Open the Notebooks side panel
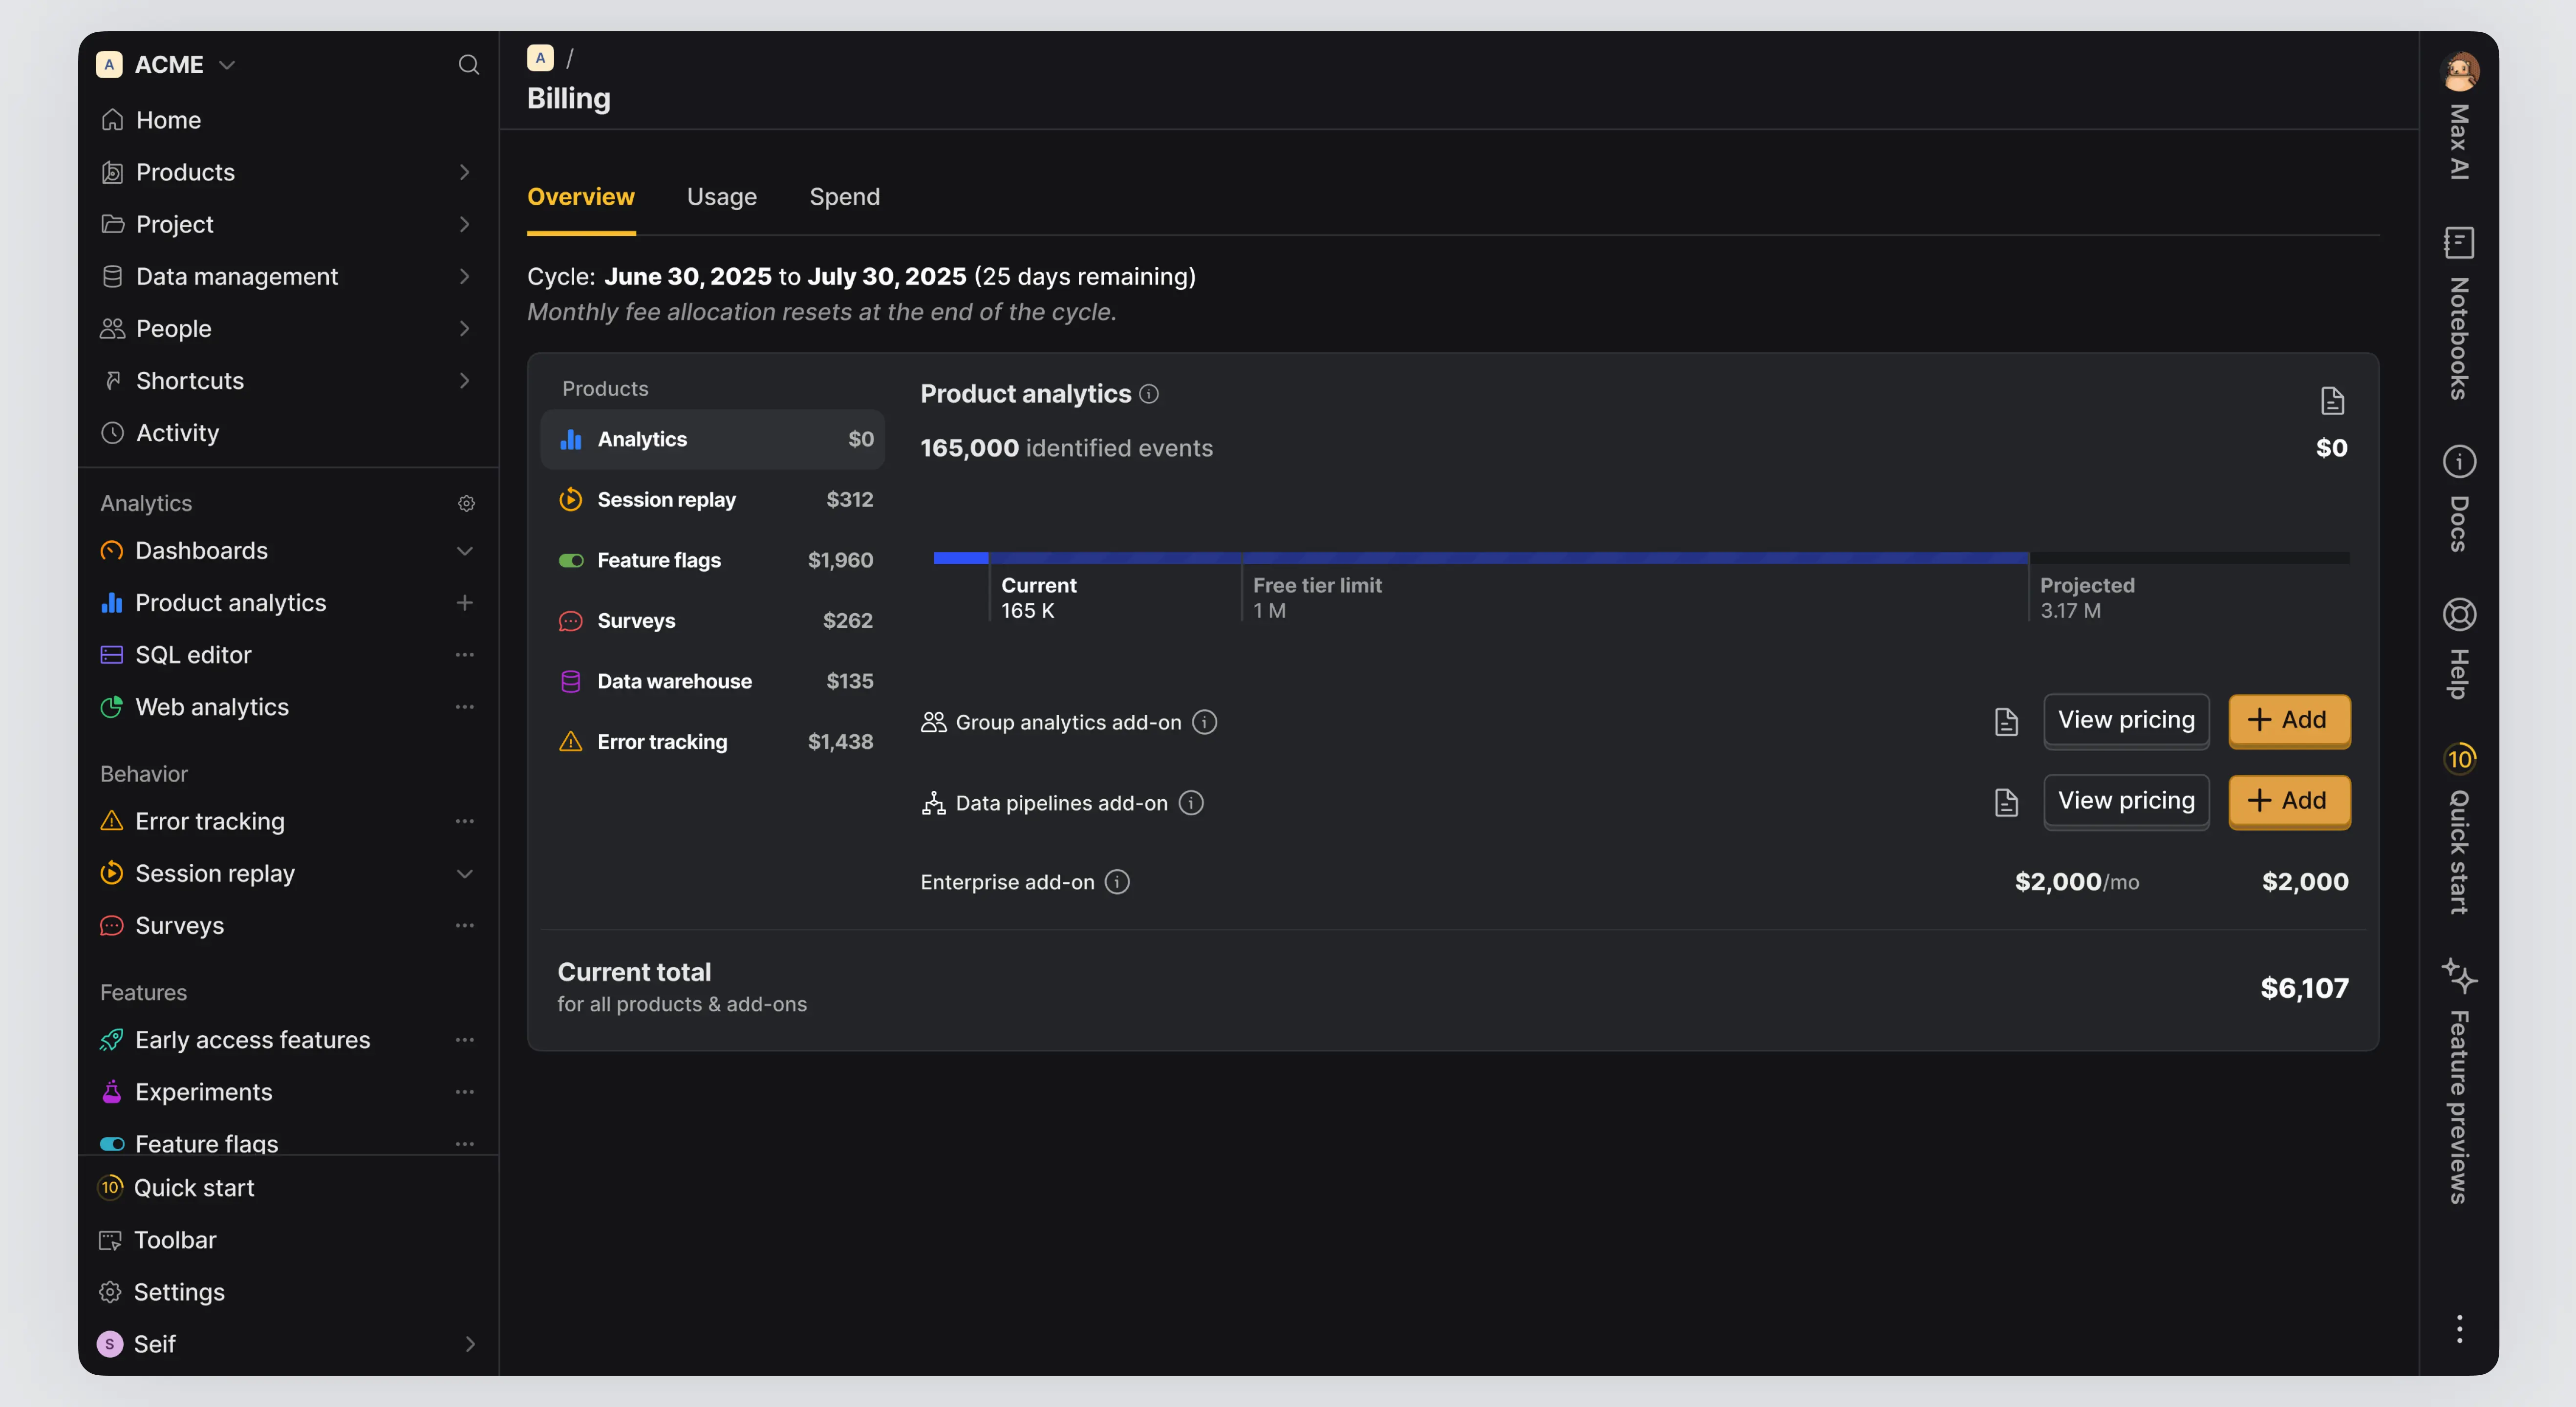This screenshot has width=2576, height=1407. [2458, 314]
